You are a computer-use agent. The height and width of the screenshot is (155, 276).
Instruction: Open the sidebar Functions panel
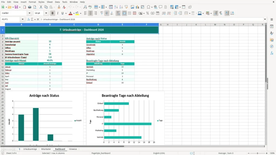[272, 53]
